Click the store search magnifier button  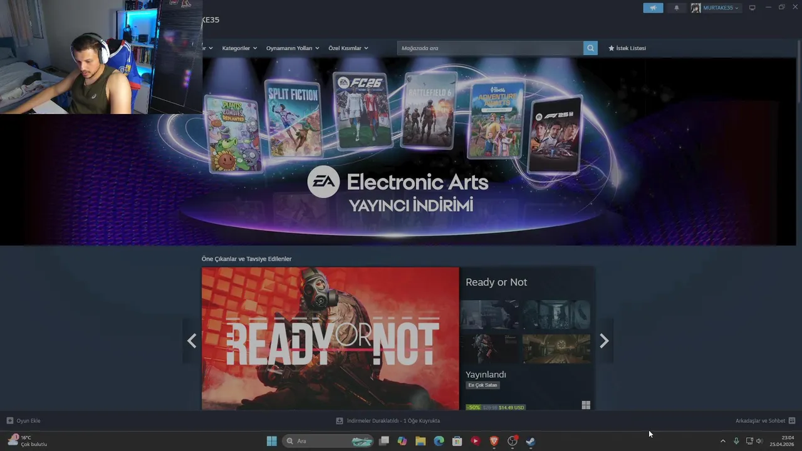click(590, 48)
